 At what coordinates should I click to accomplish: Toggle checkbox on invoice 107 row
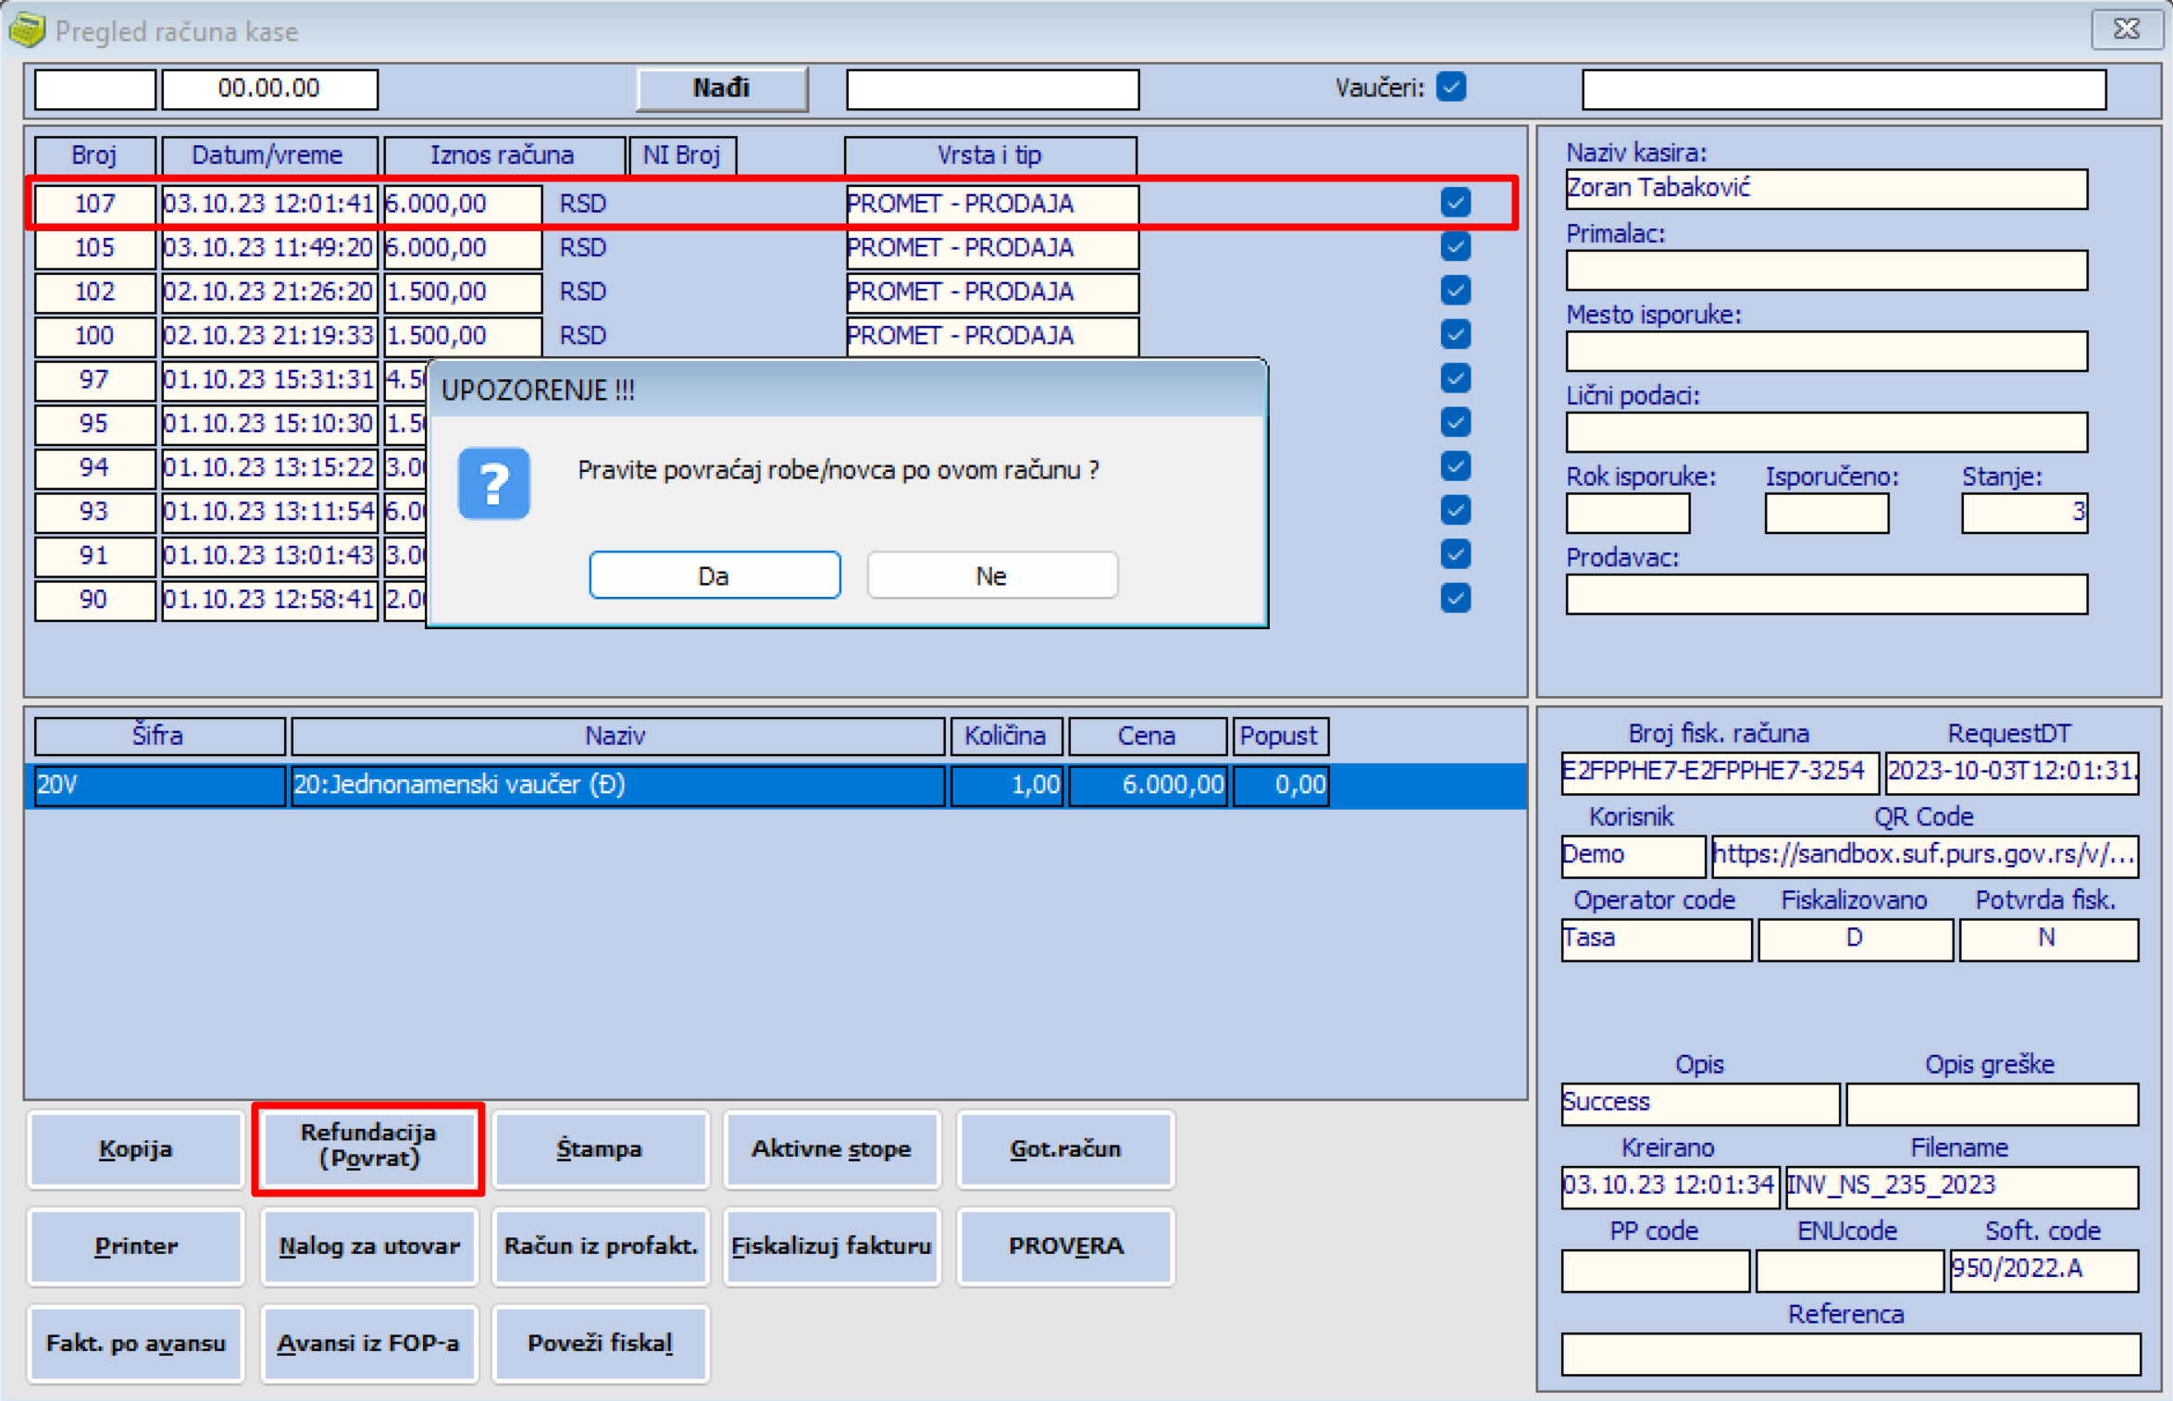pyautogui.click(x=1455, y=203)
